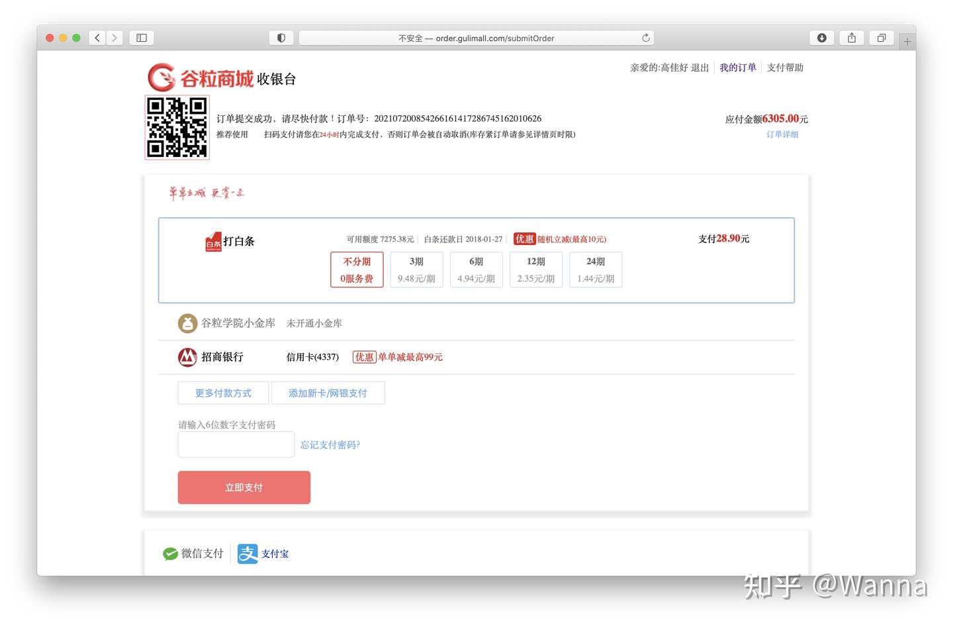Open a new tab with plus button
Image resolution: width=953 pixels, height=625 pixels.
tap(907, 41)
